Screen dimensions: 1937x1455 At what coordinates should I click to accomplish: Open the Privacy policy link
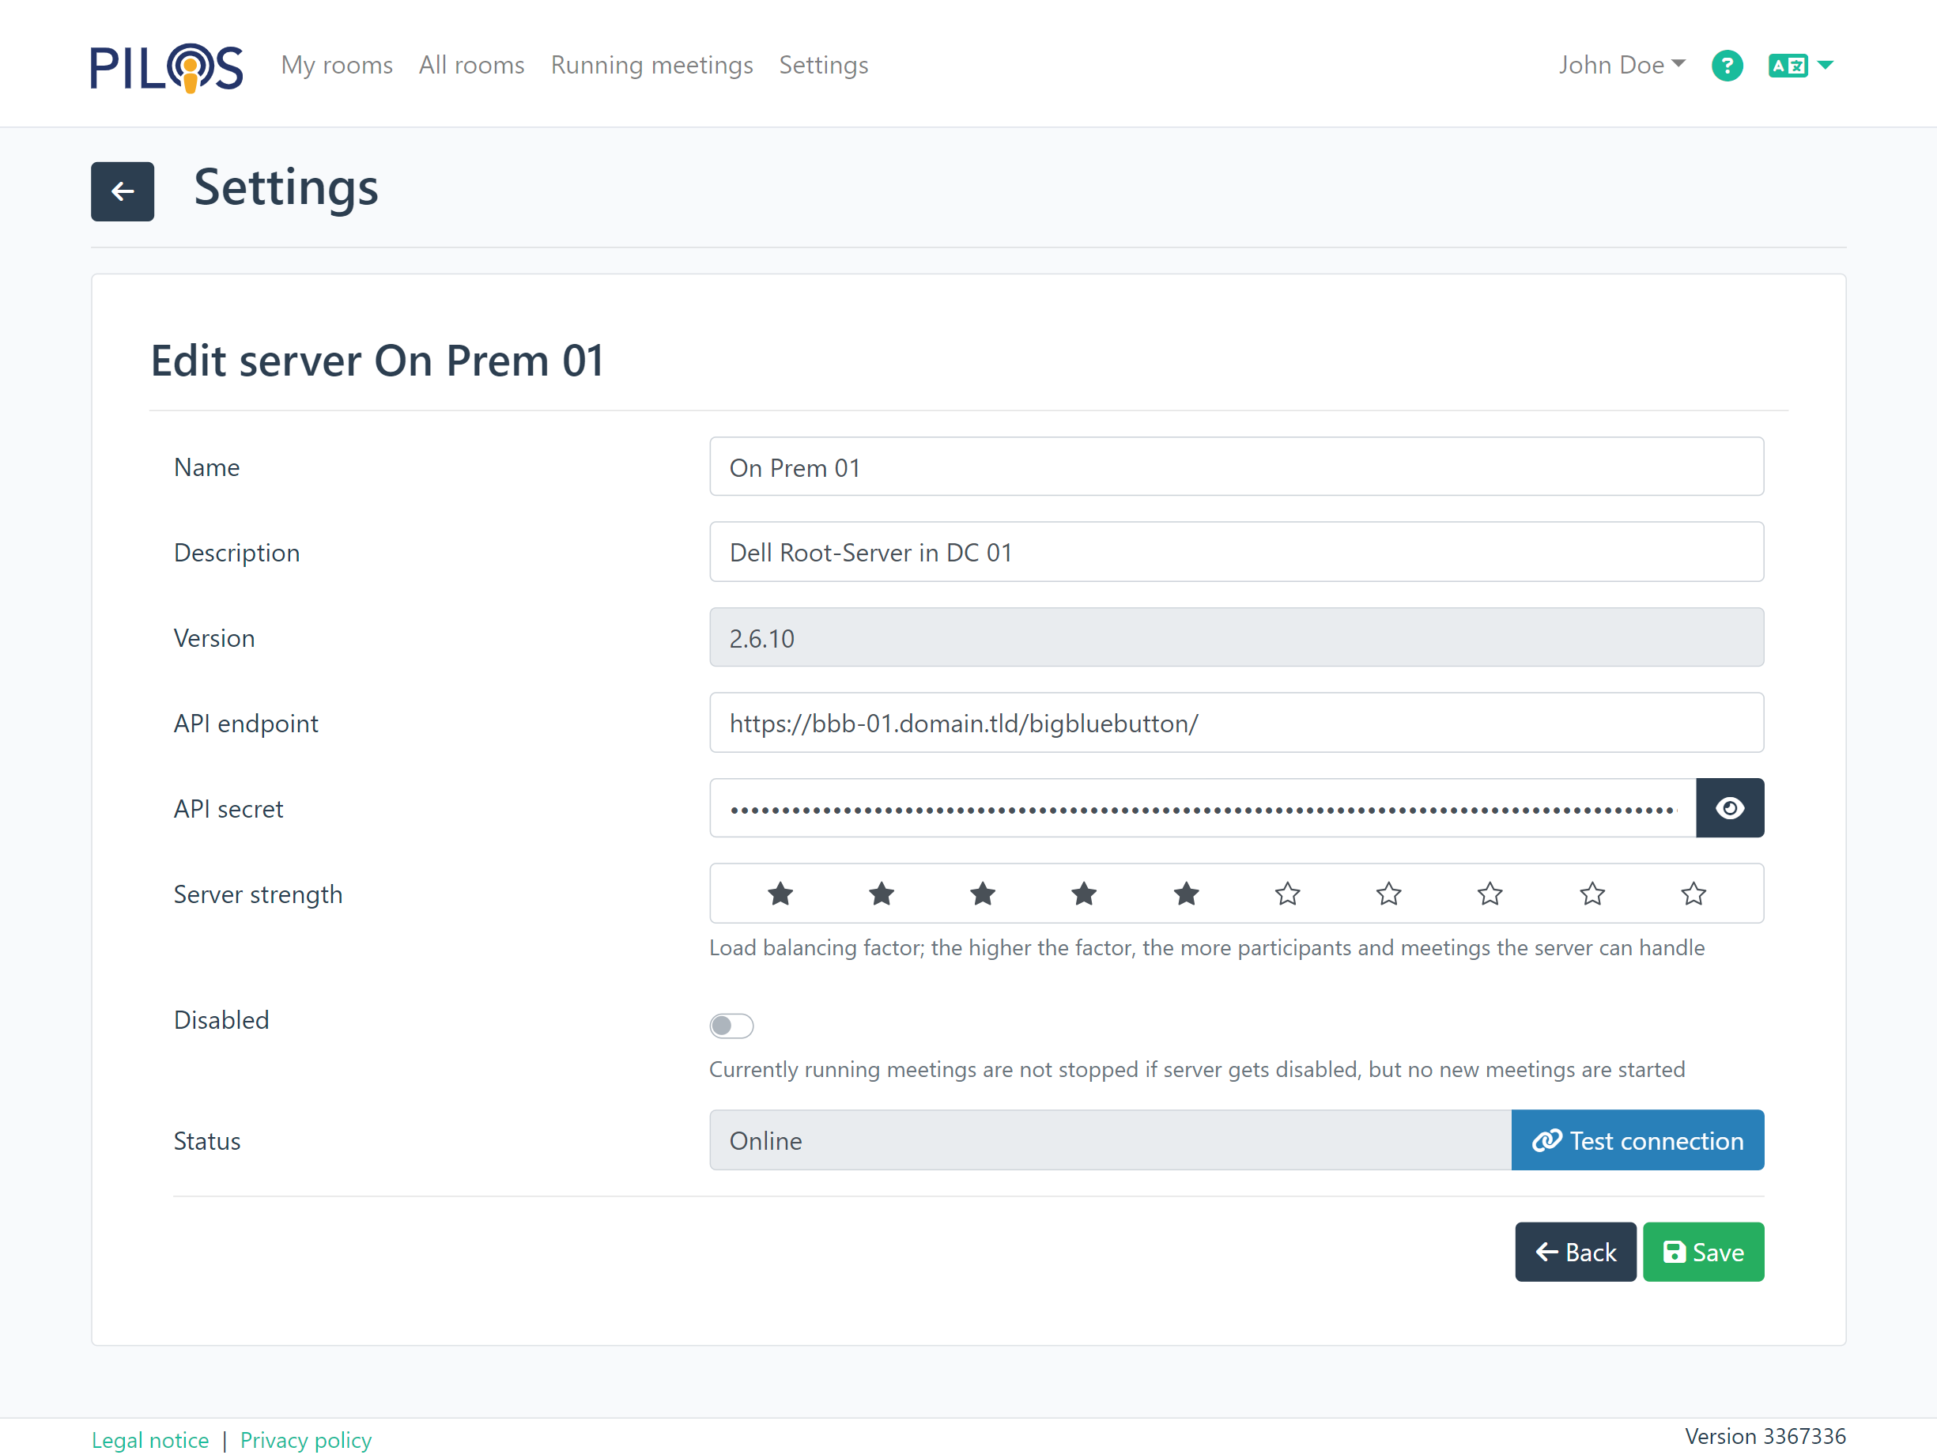pyautogui.click(x=306, y=1439)
